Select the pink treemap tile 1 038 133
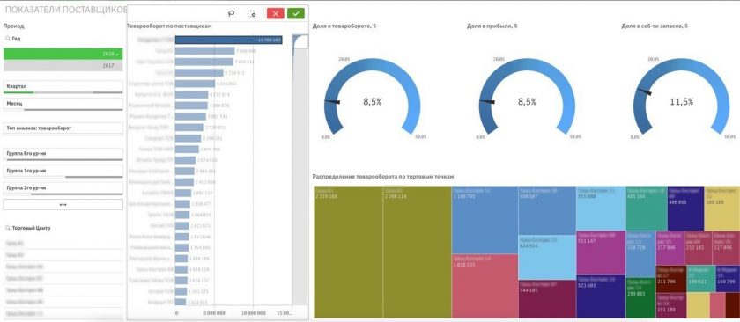The image size is (740, 322). 485,286
